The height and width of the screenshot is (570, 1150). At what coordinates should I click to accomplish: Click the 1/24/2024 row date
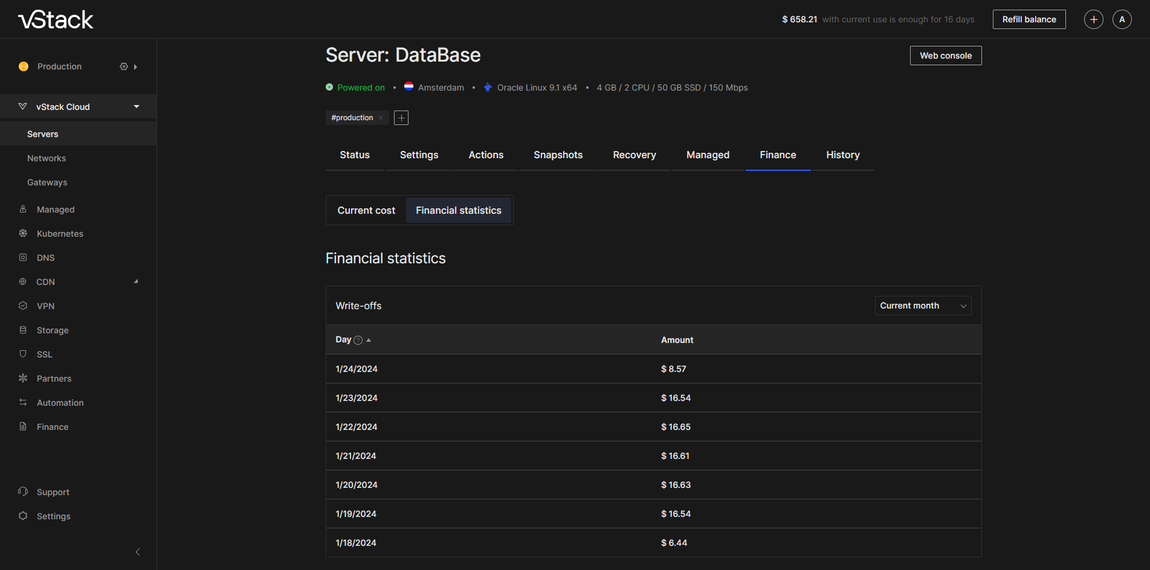pyautogui.click(x=357, y=369)
